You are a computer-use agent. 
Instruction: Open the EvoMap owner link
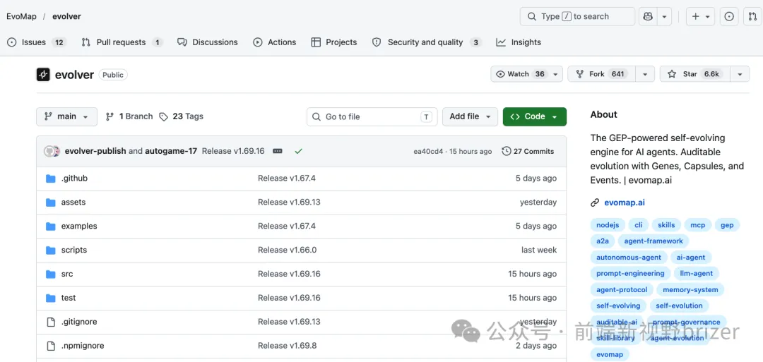coord(21,16)
